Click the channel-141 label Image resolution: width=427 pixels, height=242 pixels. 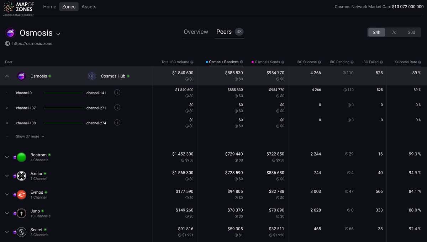click(96, 93)
